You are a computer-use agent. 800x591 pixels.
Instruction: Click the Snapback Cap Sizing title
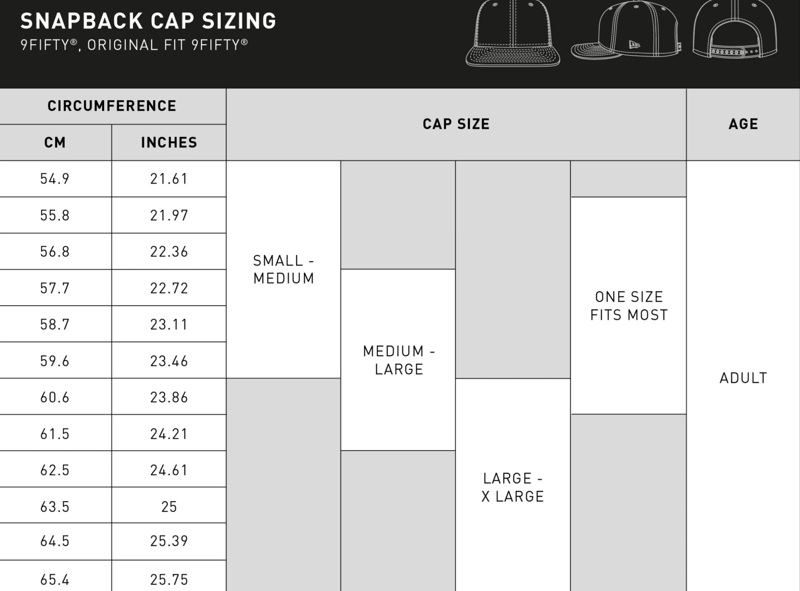pyautogui.click(x=148, y=21)
